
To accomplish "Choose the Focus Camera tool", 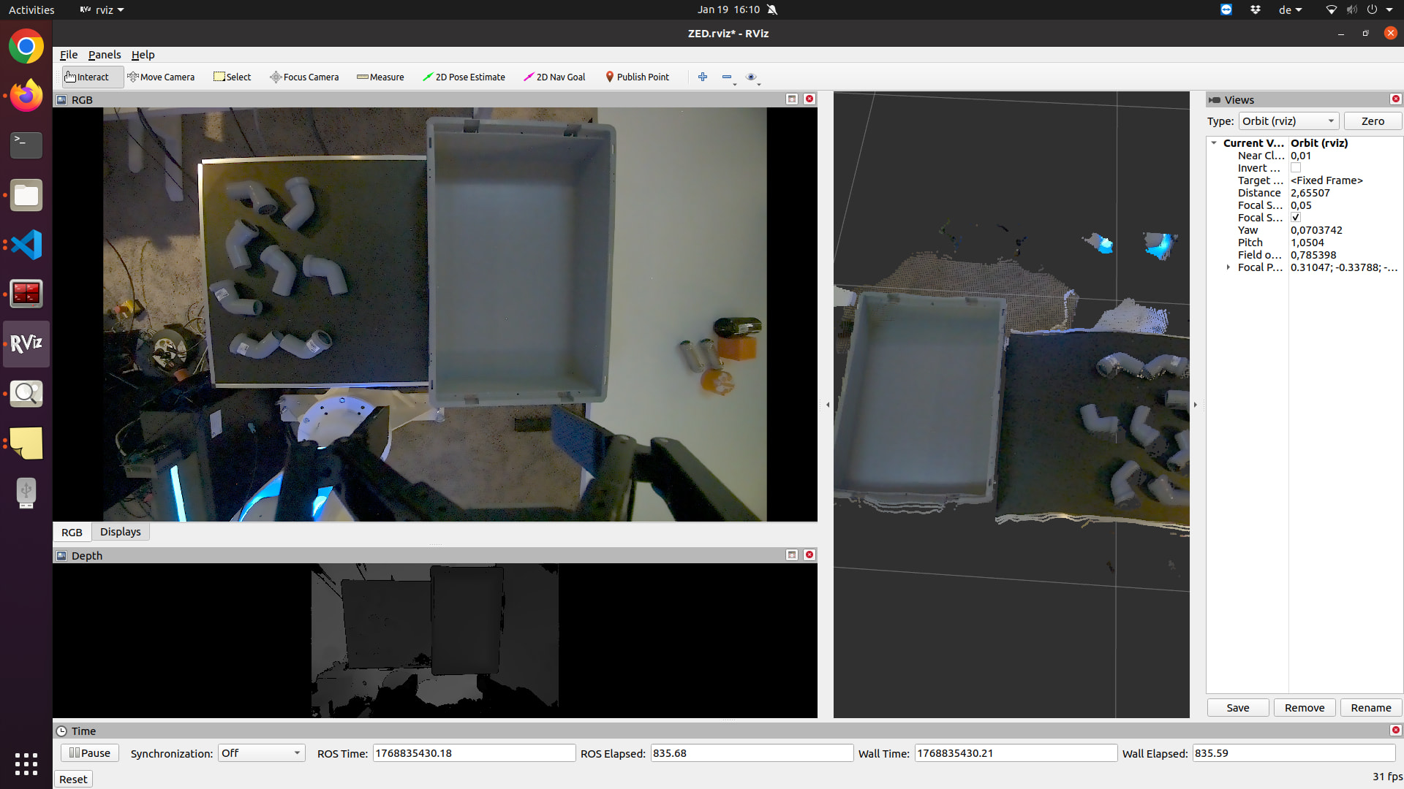I will coord(304,77).
